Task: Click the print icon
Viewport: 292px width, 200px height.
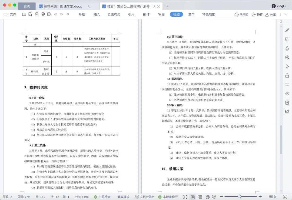Action: [x=43, y=14]
